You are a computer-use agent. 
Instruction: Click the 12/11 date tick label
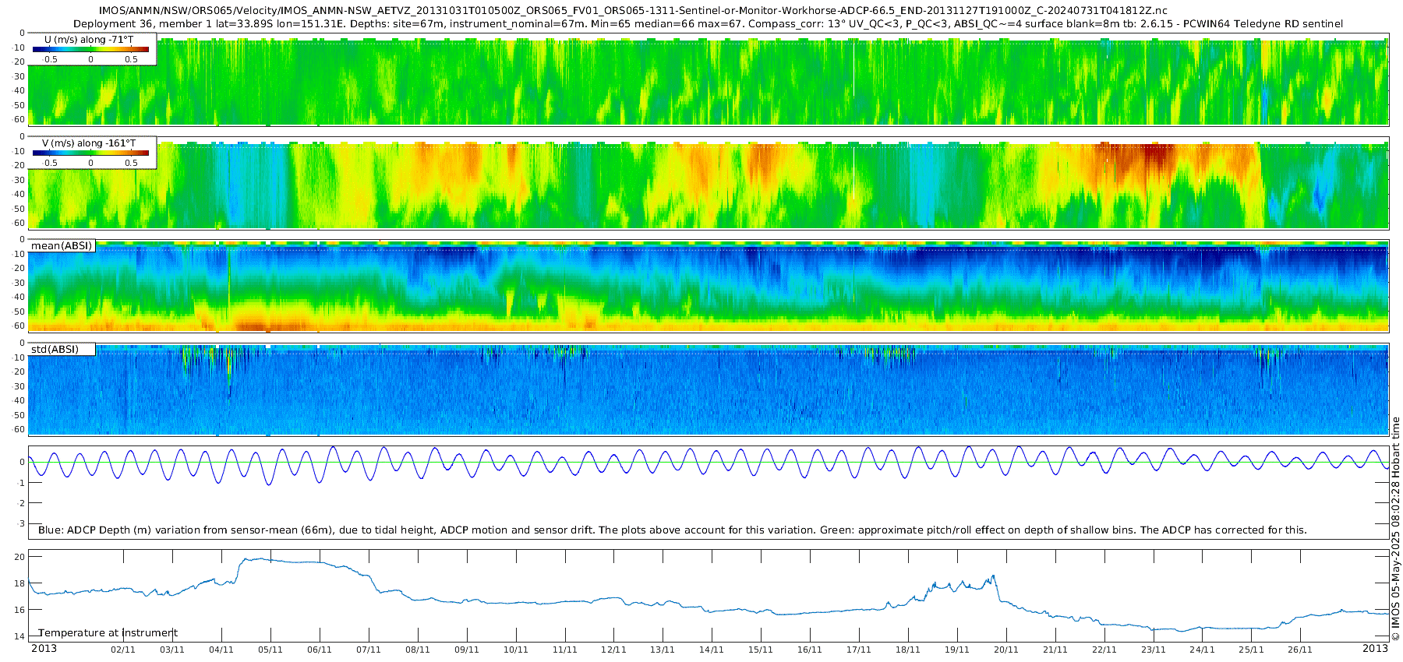pos(613,650)
